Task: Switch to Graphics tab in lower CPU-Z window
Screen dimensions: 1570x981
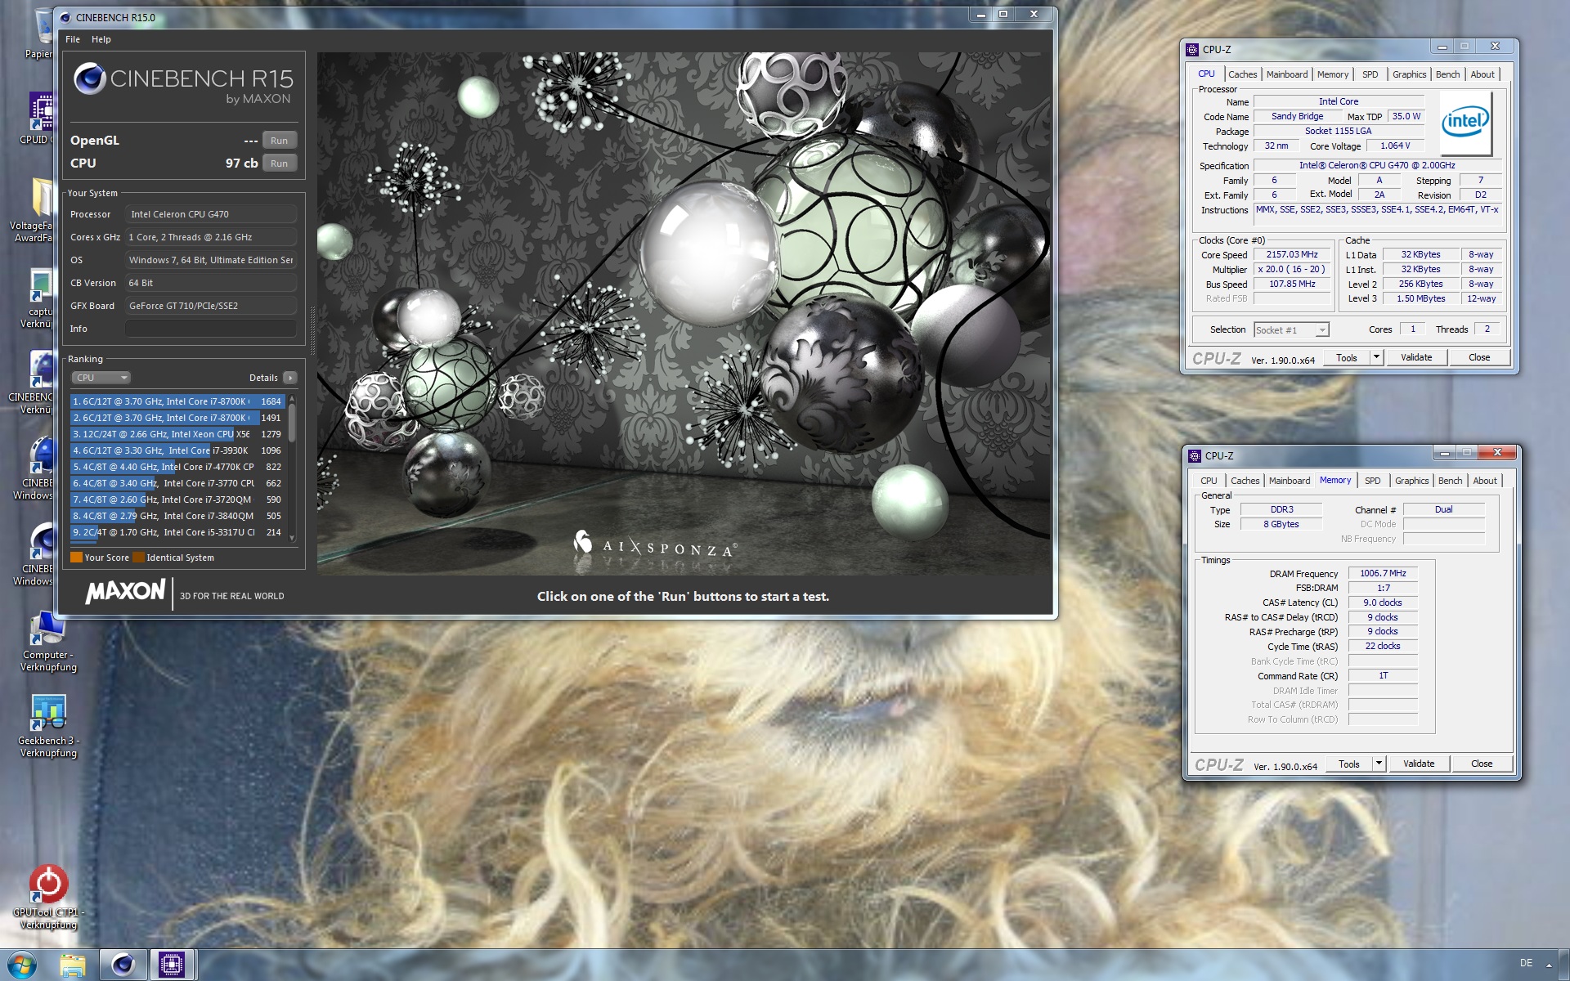Action: pyautogui.click(x=1412, y=481)
